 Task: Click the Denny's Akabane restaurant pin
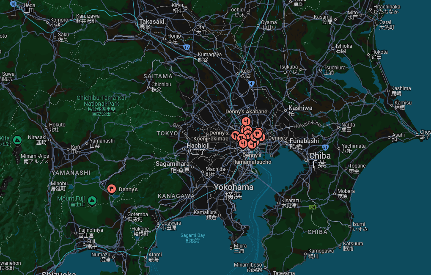[x=246, y=121]
